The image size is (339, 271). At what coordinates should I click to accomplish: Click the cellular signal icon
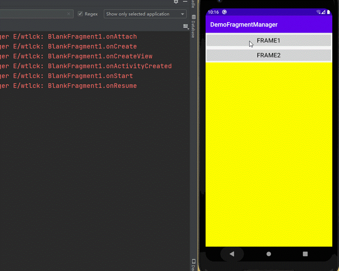click(x=323, y=12)
